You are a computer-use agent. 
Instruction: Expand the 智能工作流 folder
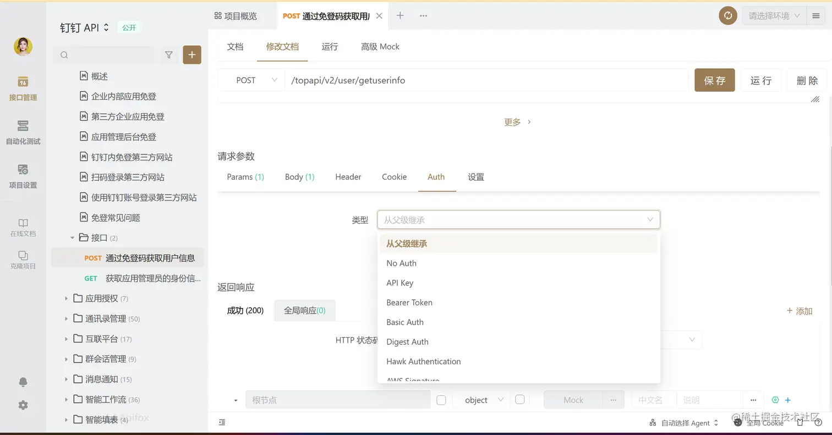pyautogui.click(x=66, y=399)
